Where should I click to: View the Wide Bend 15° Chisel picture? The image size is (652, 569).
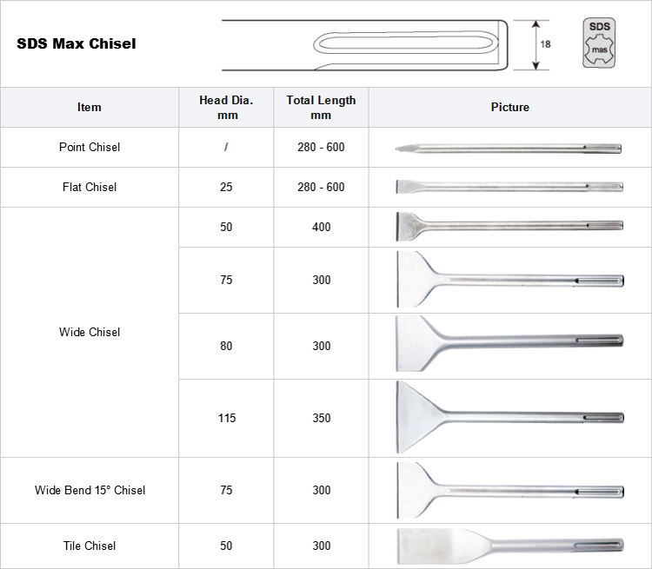(x=509, y=490)
